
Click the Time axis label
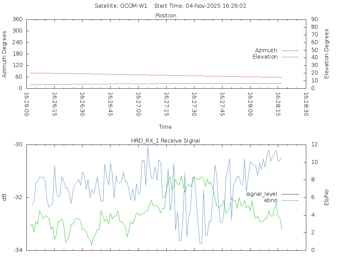165,127
